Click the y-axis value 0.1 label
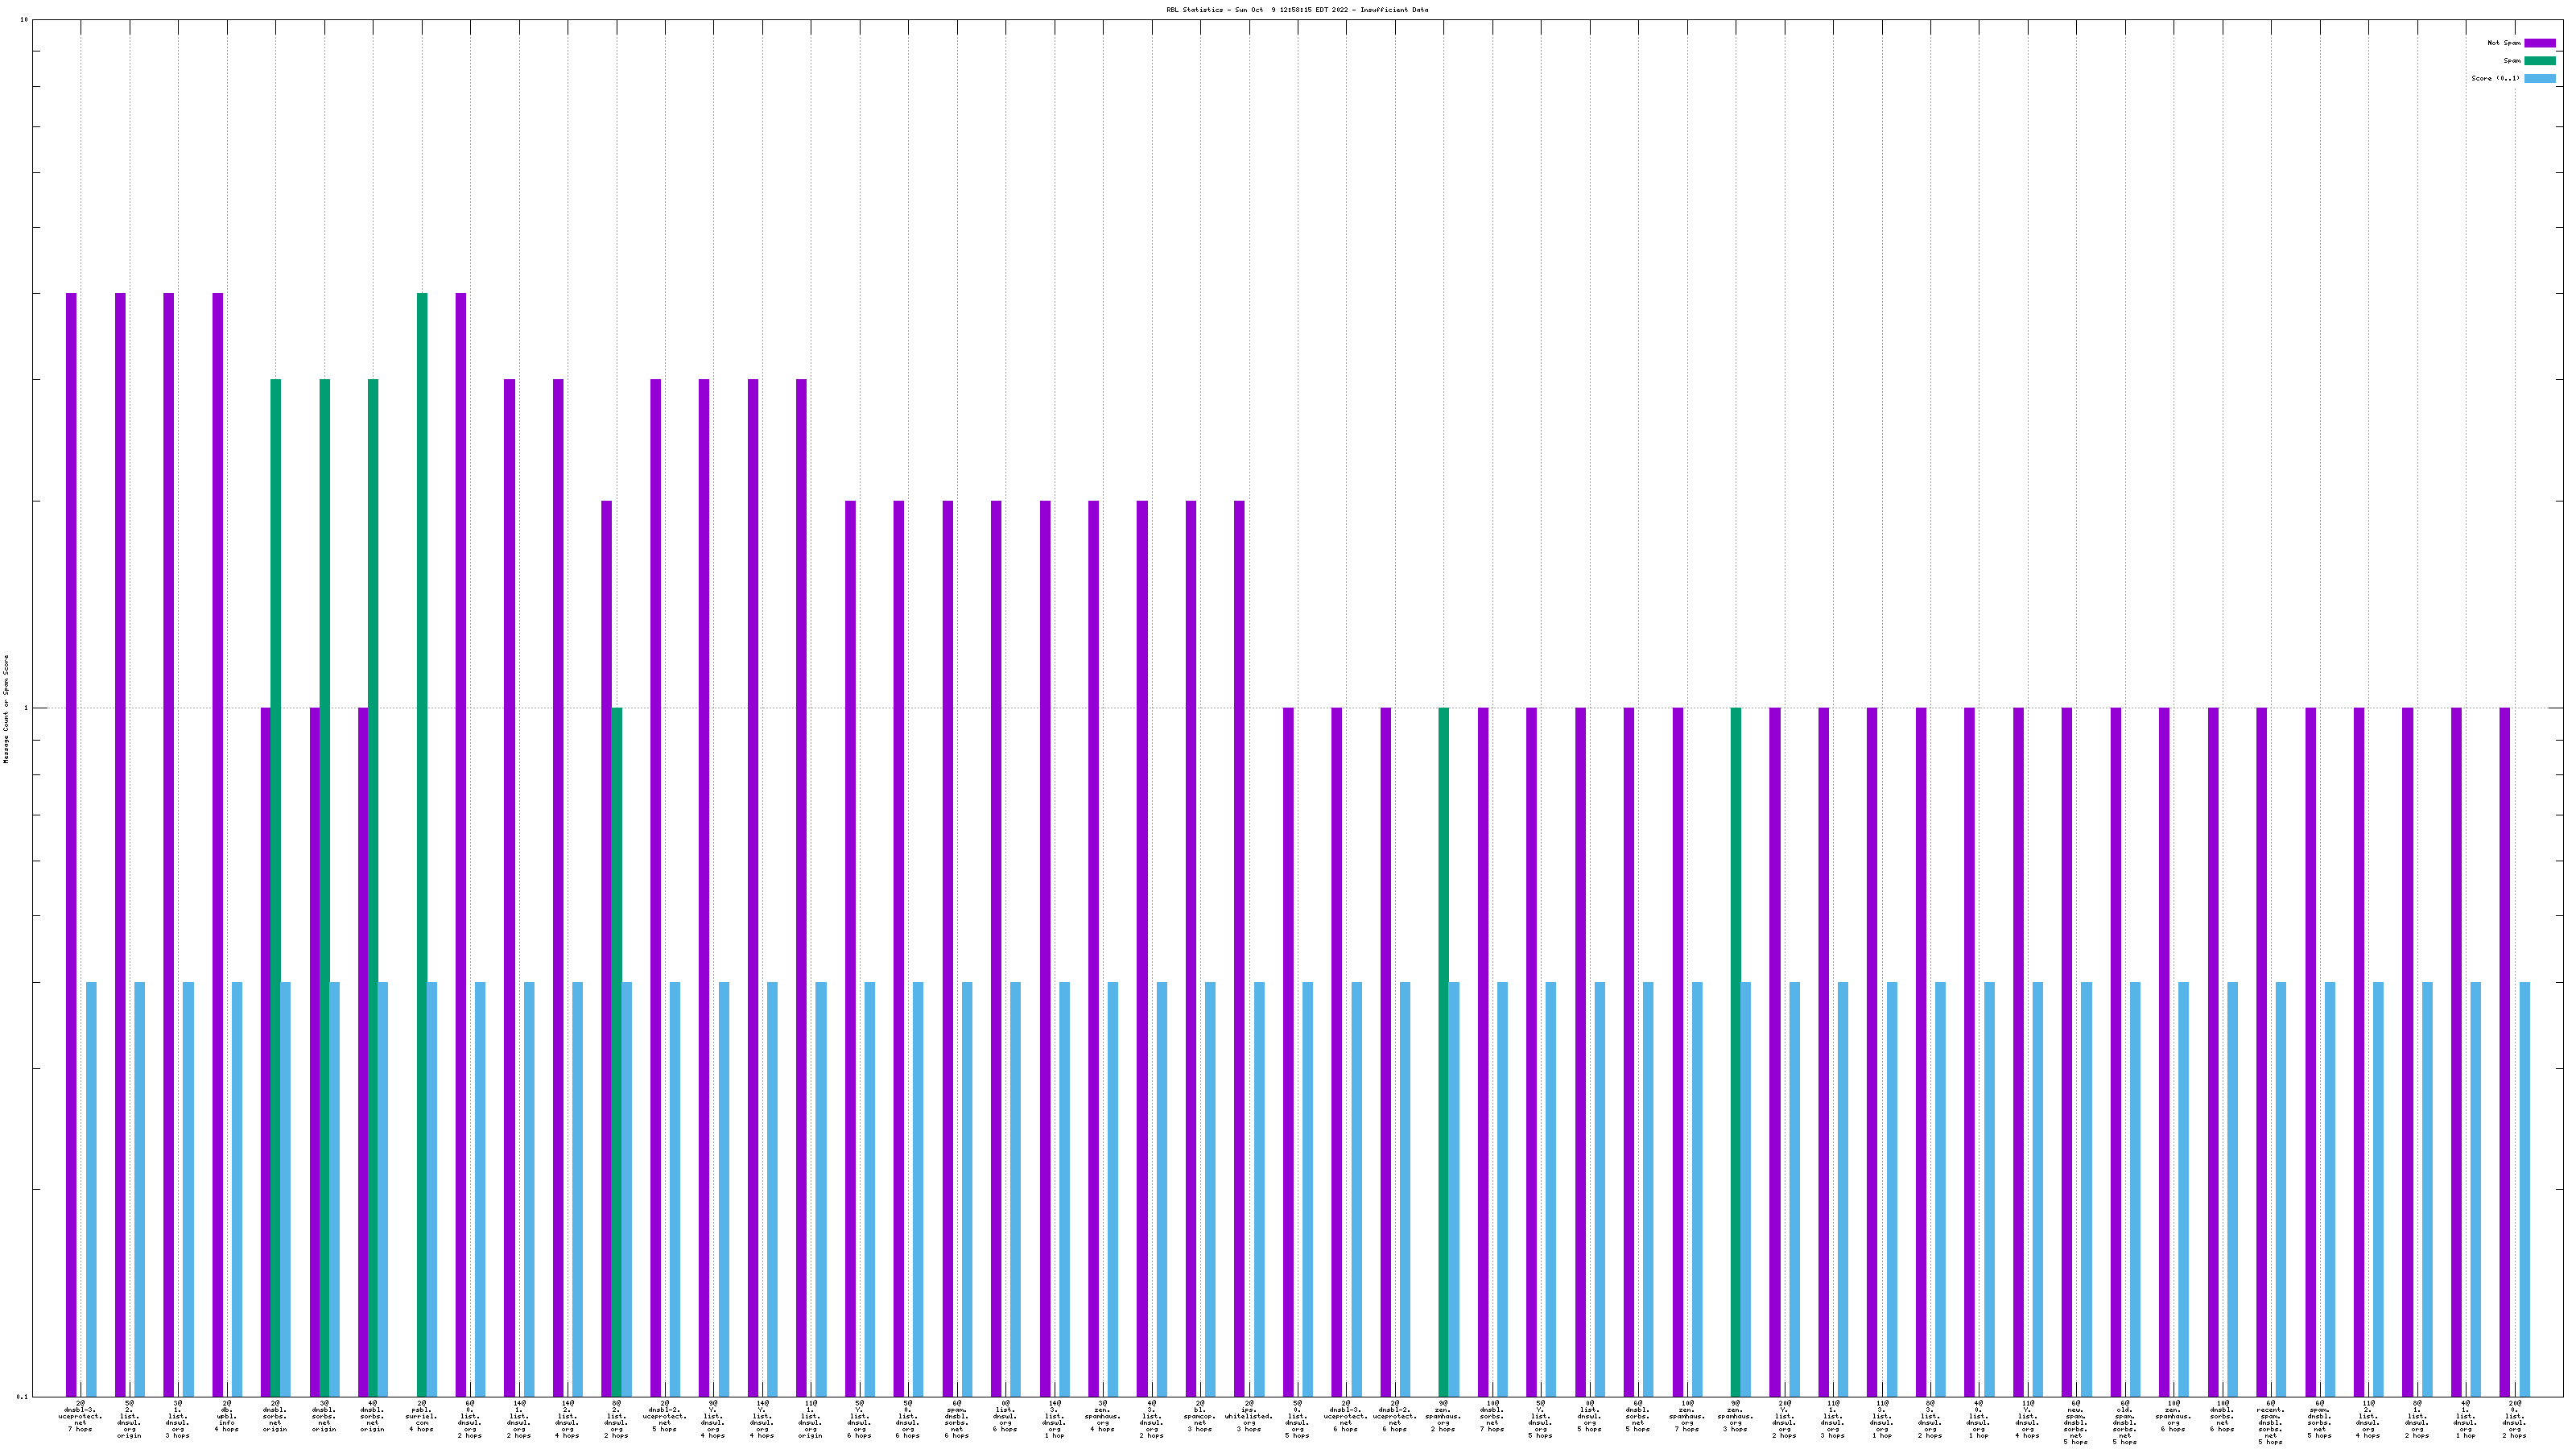The width and height of the screenshot is (2576, 1449). click(22, 1397)
